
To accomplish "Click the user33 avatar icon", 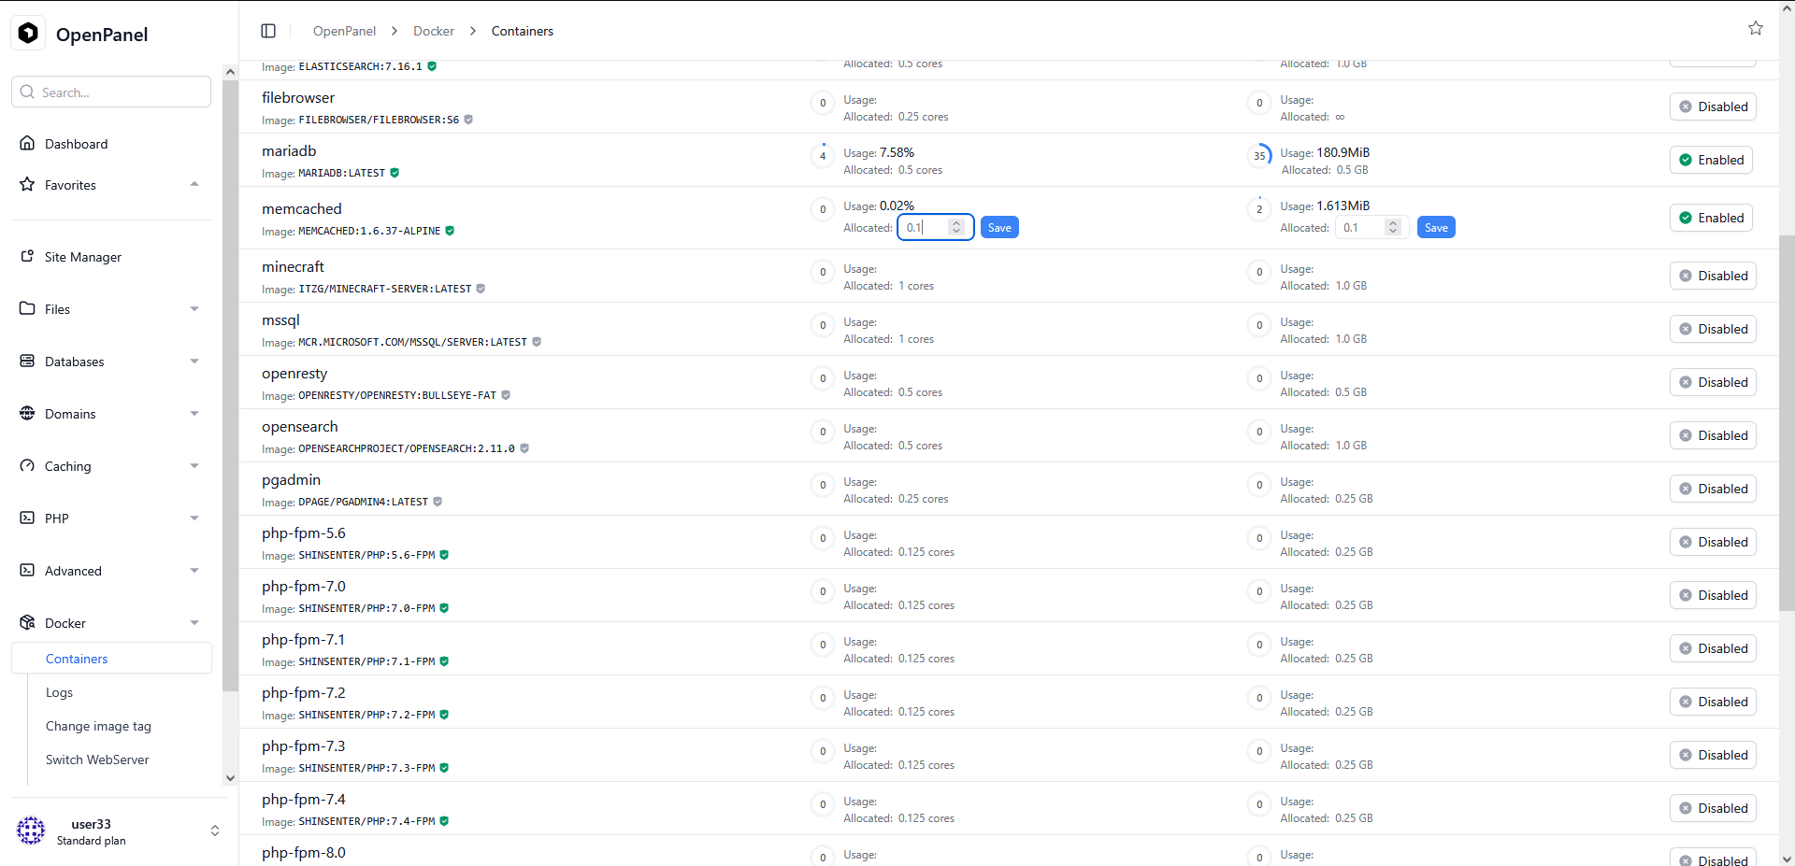I will tap(31, 831).
